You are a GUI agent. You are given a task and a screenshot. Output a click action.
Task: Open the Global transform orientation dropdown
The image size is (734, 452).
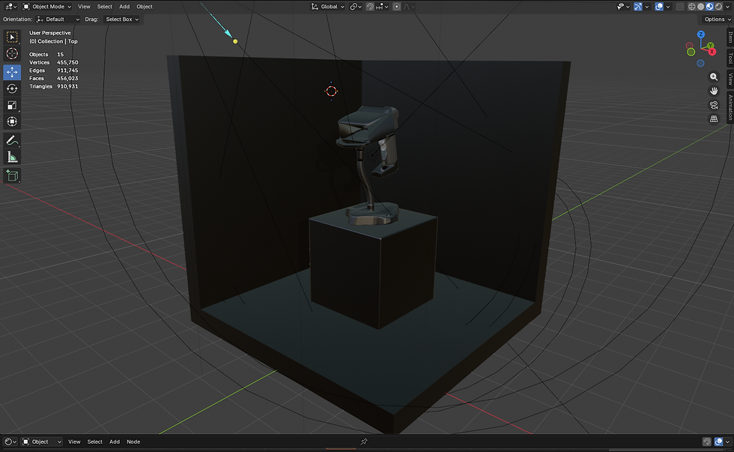pyautogui.click(x=328, y=7)
